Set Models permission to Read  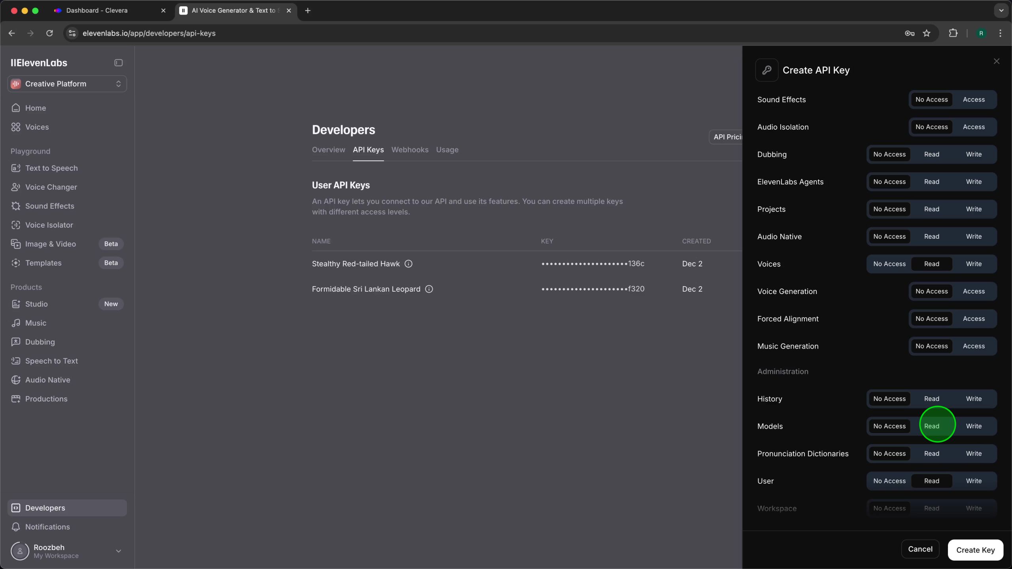coord(932,426)
